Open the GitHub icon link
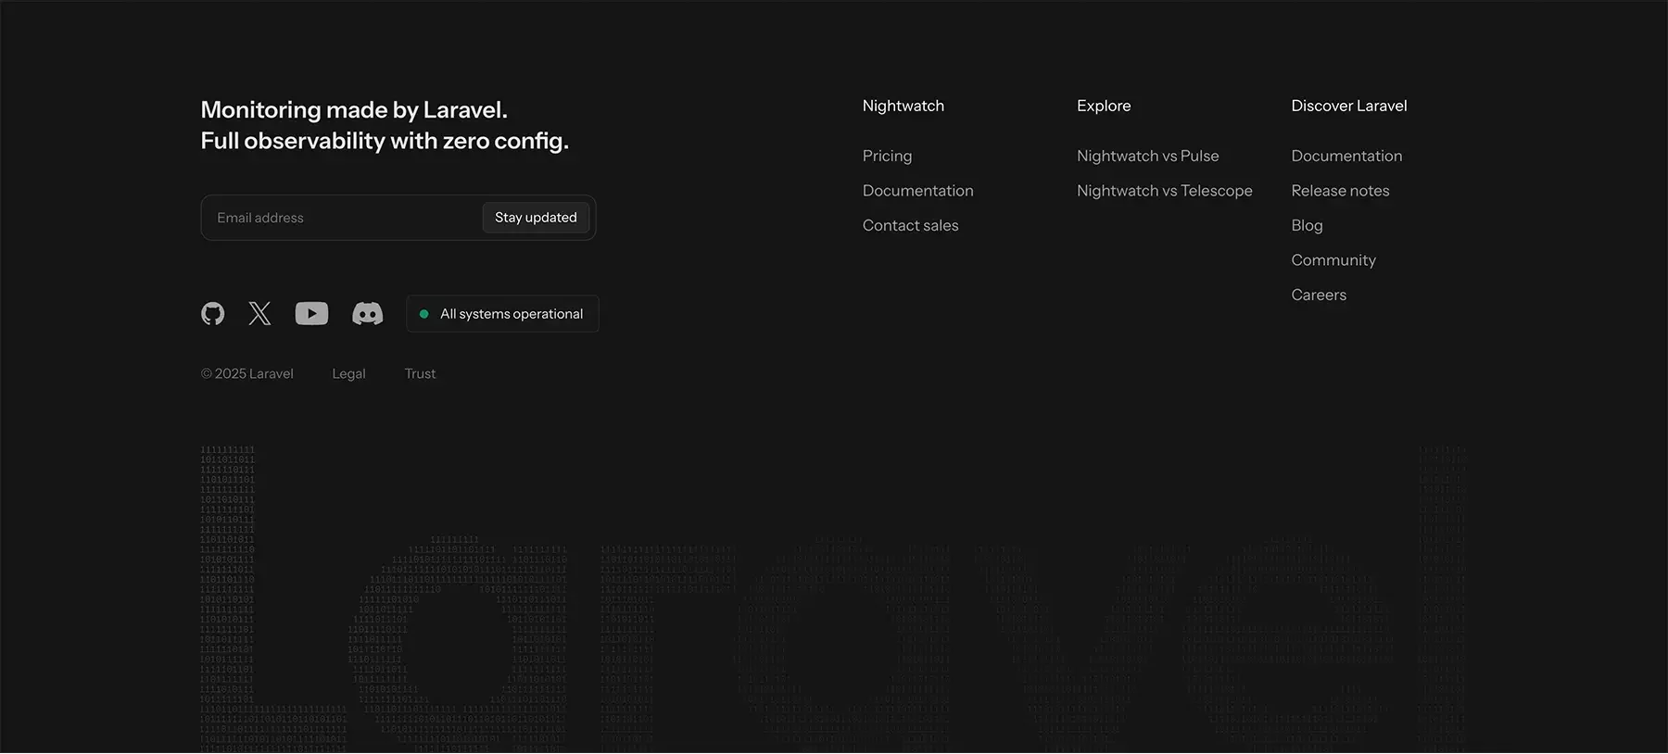 [213, 314]
